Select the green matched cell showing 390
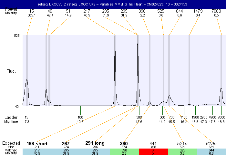The height and width of the screenshot is (155, 226). [124, 152]
